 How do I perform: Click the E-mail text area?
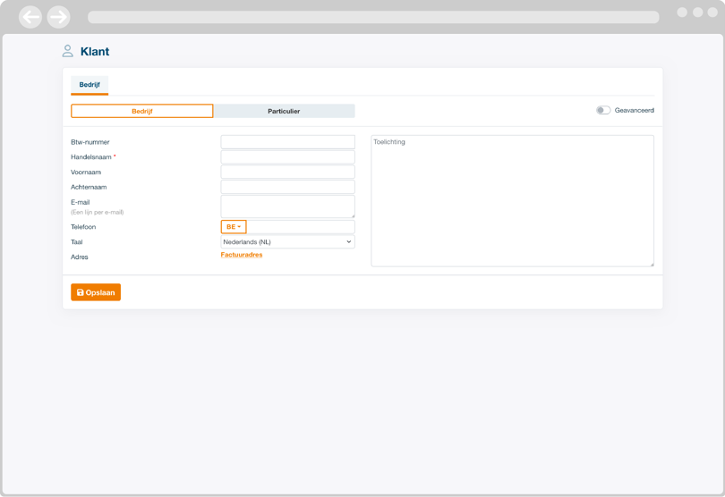point(287,206)
